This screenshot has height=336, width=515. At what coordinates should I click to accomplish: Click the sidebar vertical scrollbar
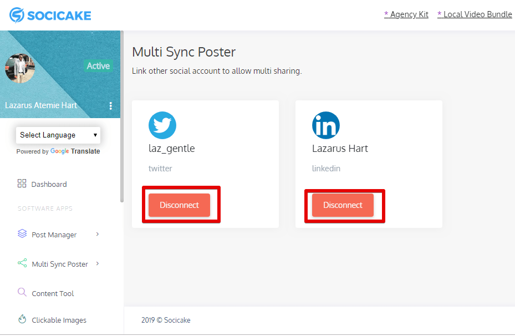[122, 116]
